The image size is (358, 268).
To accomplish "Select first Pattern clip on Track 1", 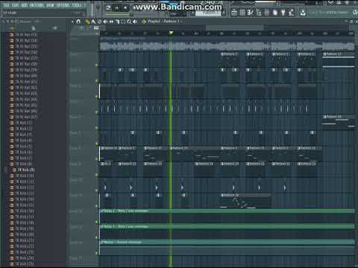I will point(230,59).
